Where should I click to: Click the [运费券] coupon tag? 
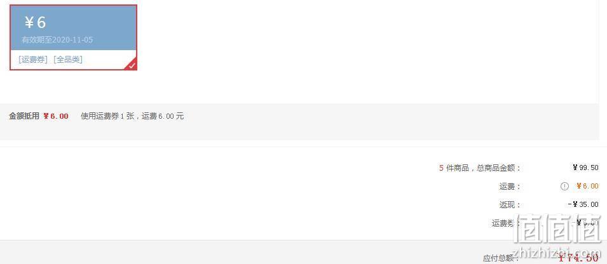tap(33, 60)
